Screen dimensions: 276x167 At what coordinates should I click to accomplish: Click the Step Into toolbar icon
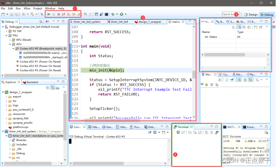[x=69, y=15]
